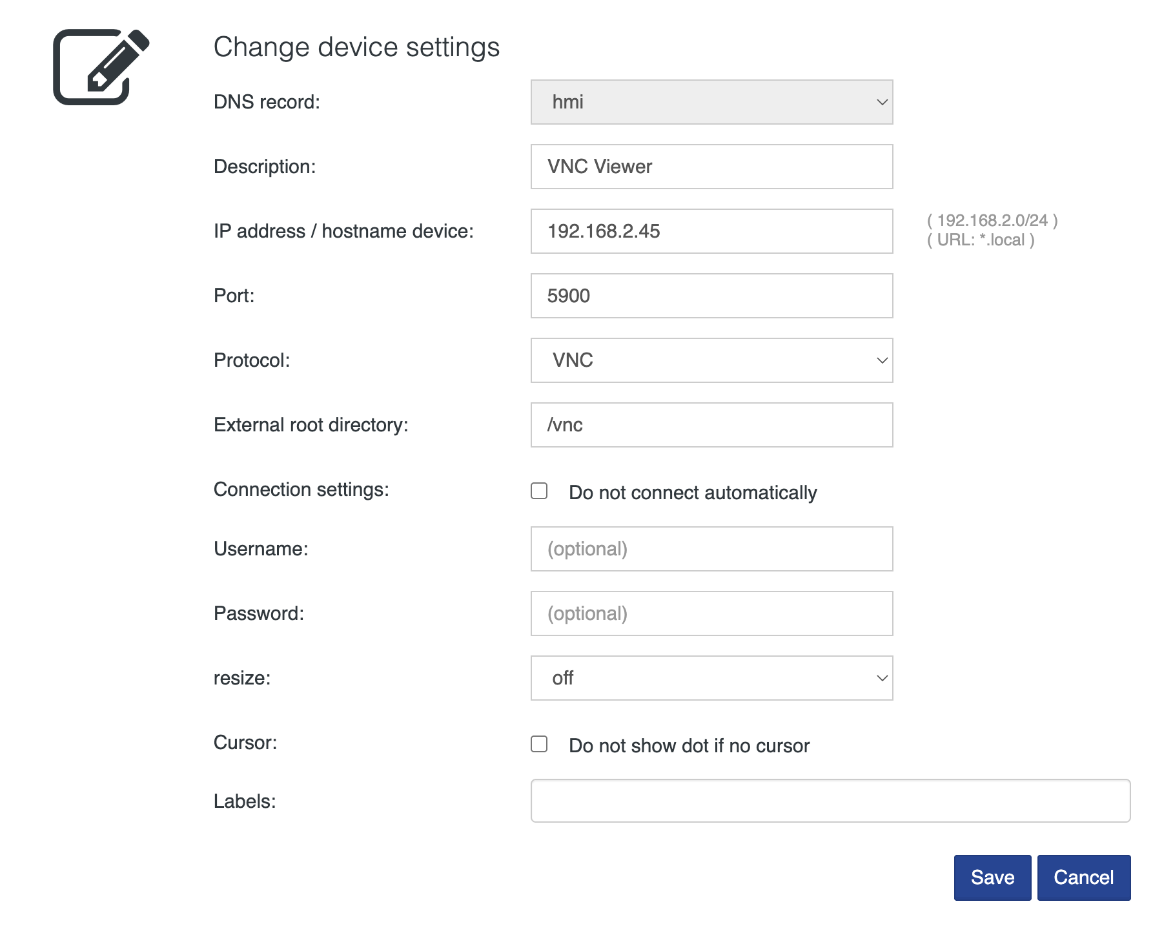1153x926 pixels.
Task: Click the Description field containing VNC Viewer
Action: 711,167
